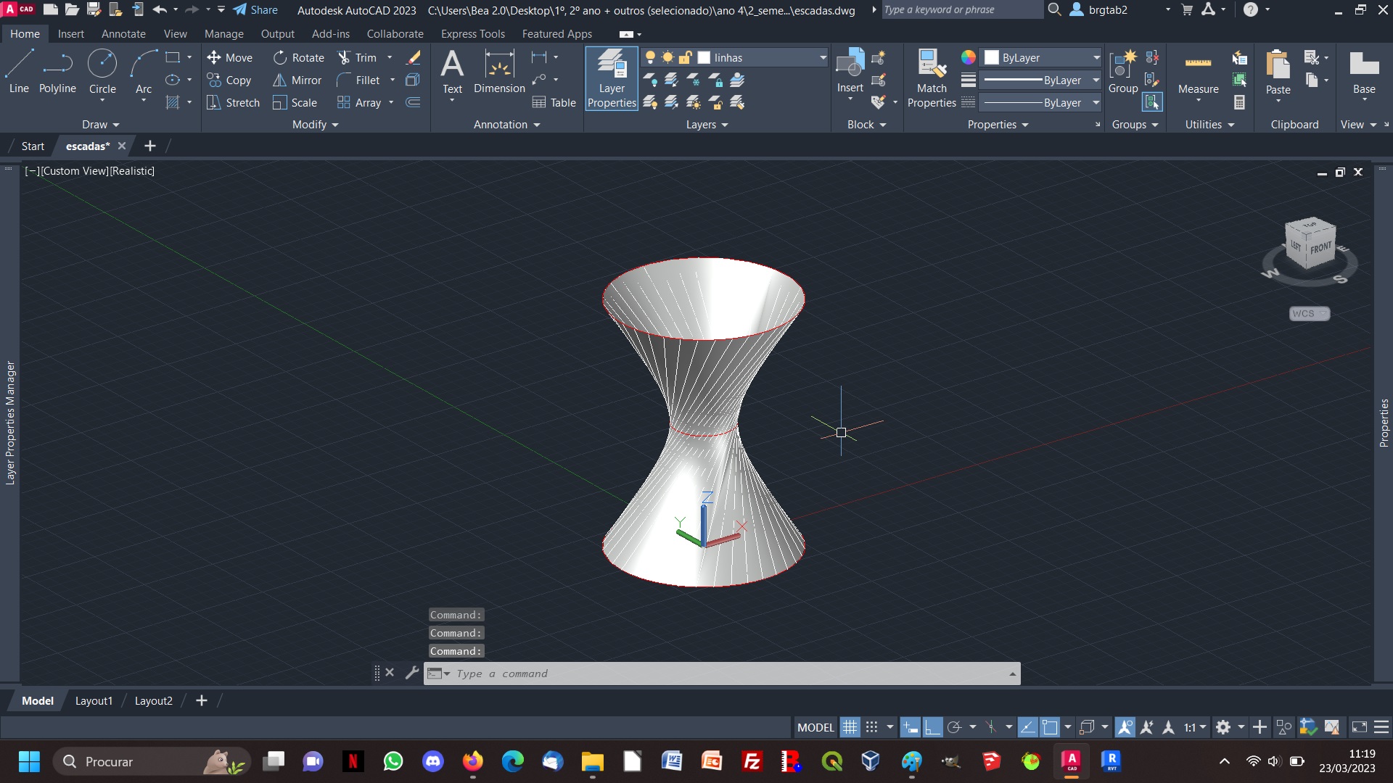Click the Insert block tool
Viewport: 1393px width, 783px height.
point(850,71)
